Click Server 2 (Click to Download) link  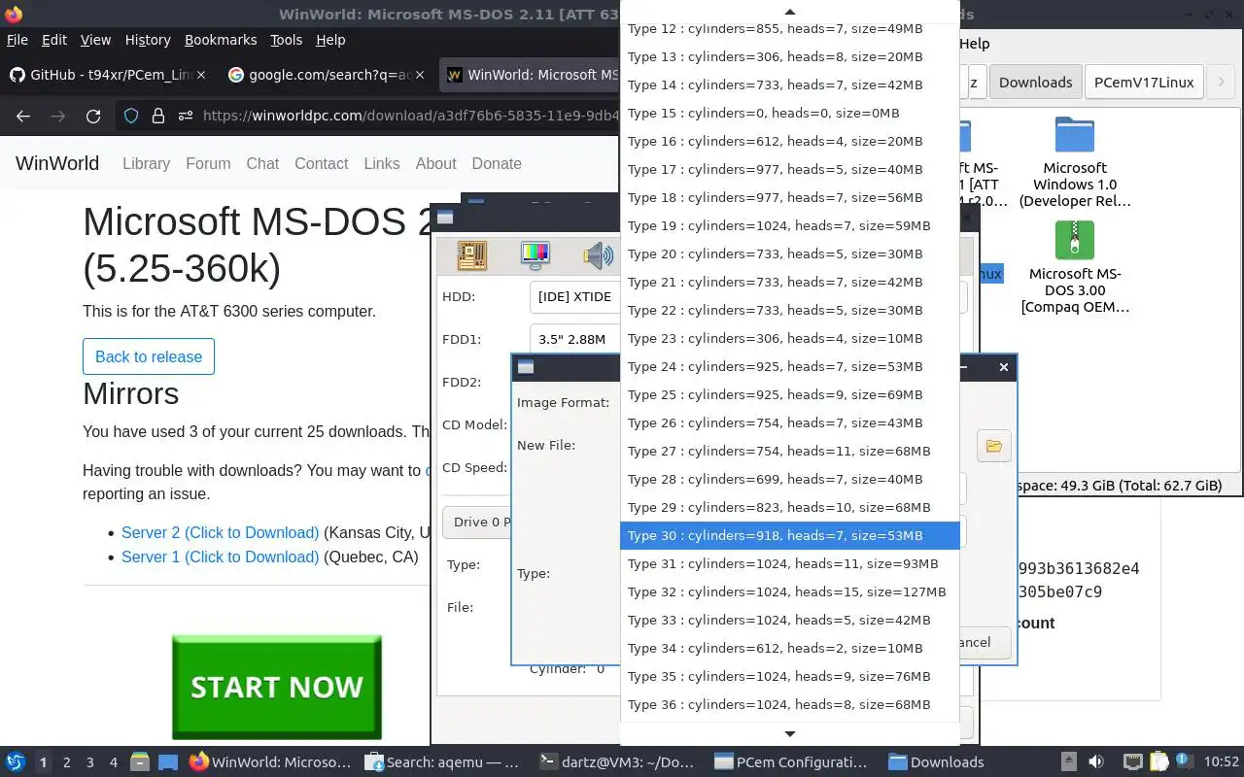220,533
